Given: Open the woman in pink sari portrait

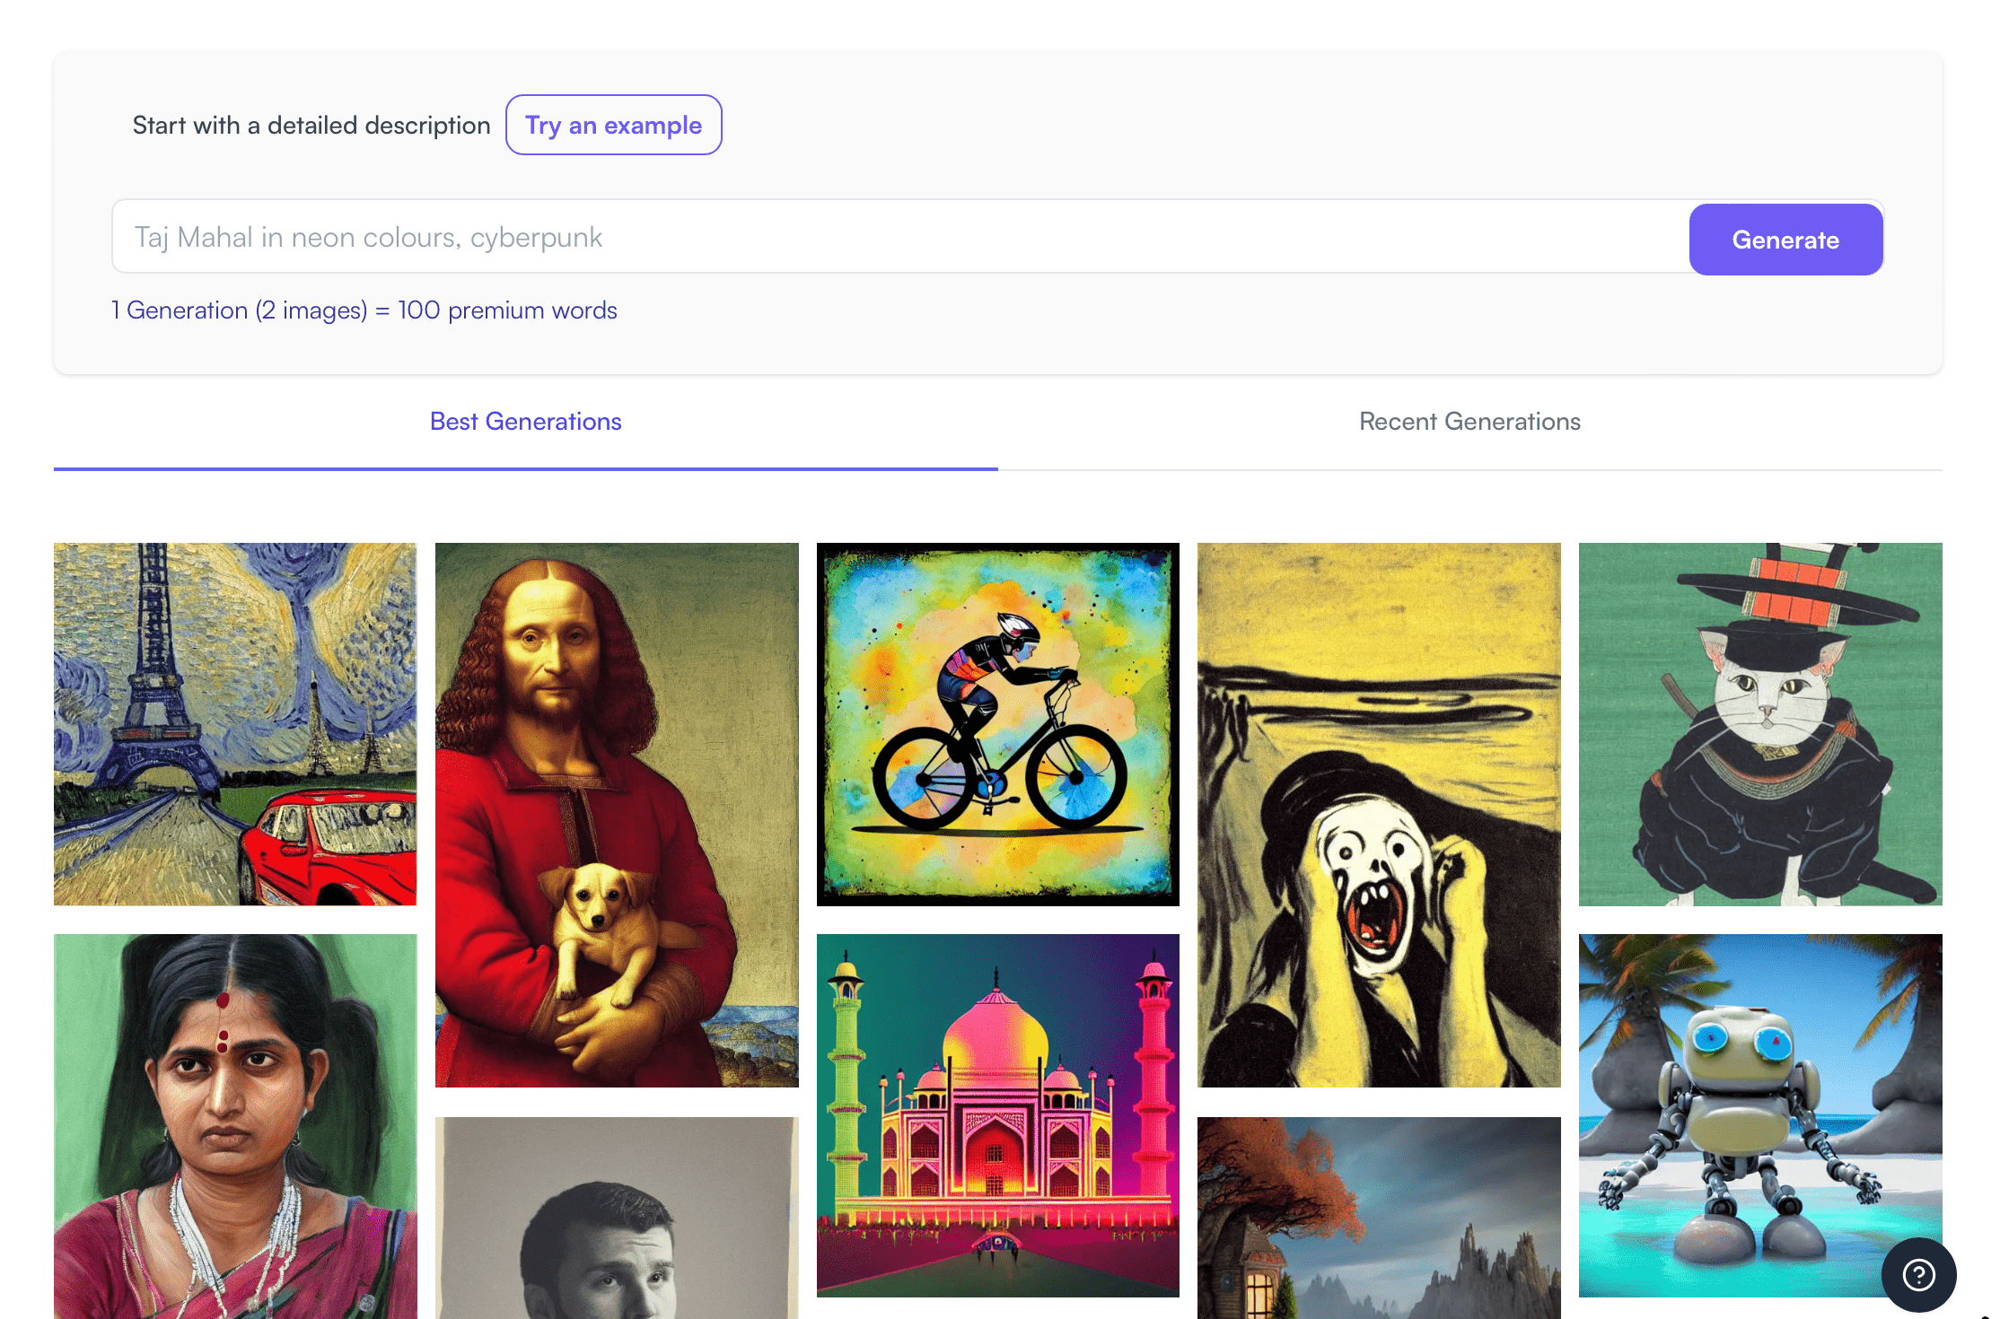Looking at the screenshot, I should [x=235, y=1126].
